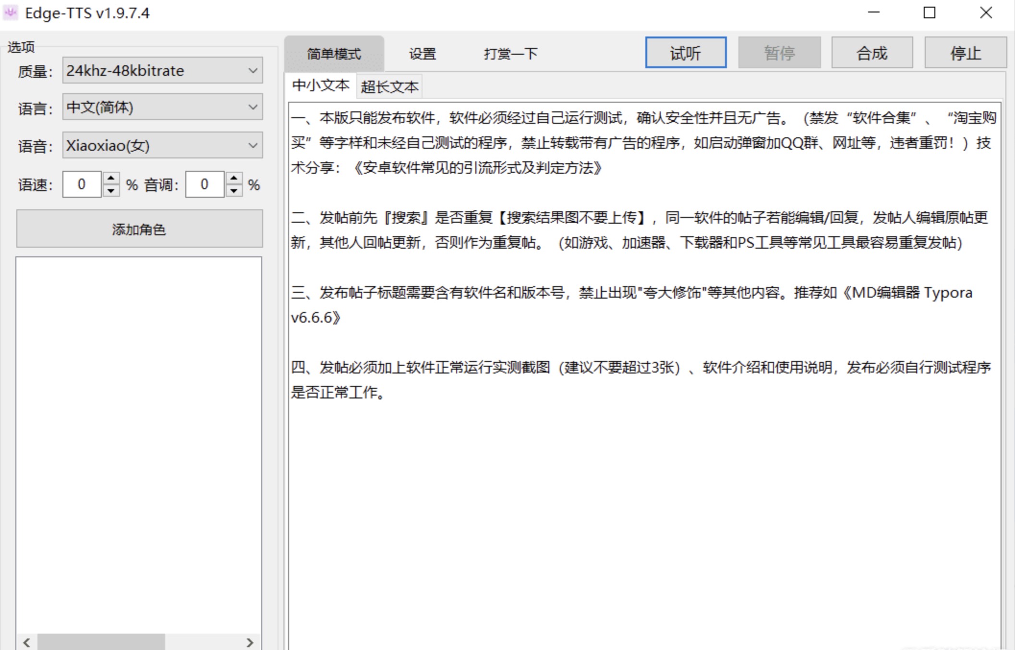Select the 中小文本 text tab
This screenshot has height=650, width=1015.
click(x=320, y=86)
